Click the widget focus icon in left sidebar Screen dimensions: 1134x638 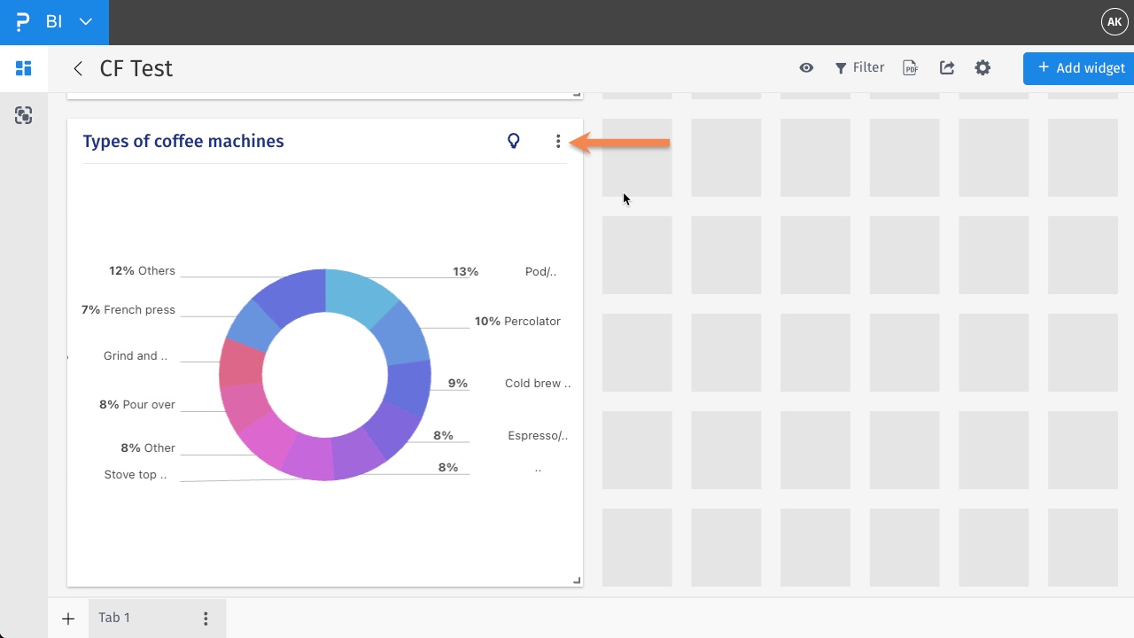click(x=23, y=115)
